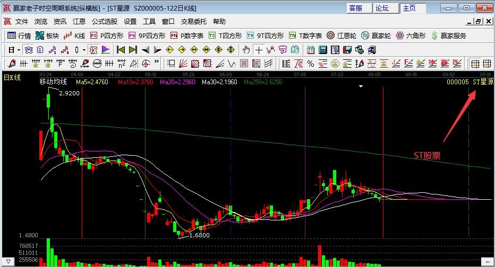The width and height of the screenshot is (495, 267).
Task: Open the 浏览 menu
Action: pyautogui.click(x=41, y=21)
